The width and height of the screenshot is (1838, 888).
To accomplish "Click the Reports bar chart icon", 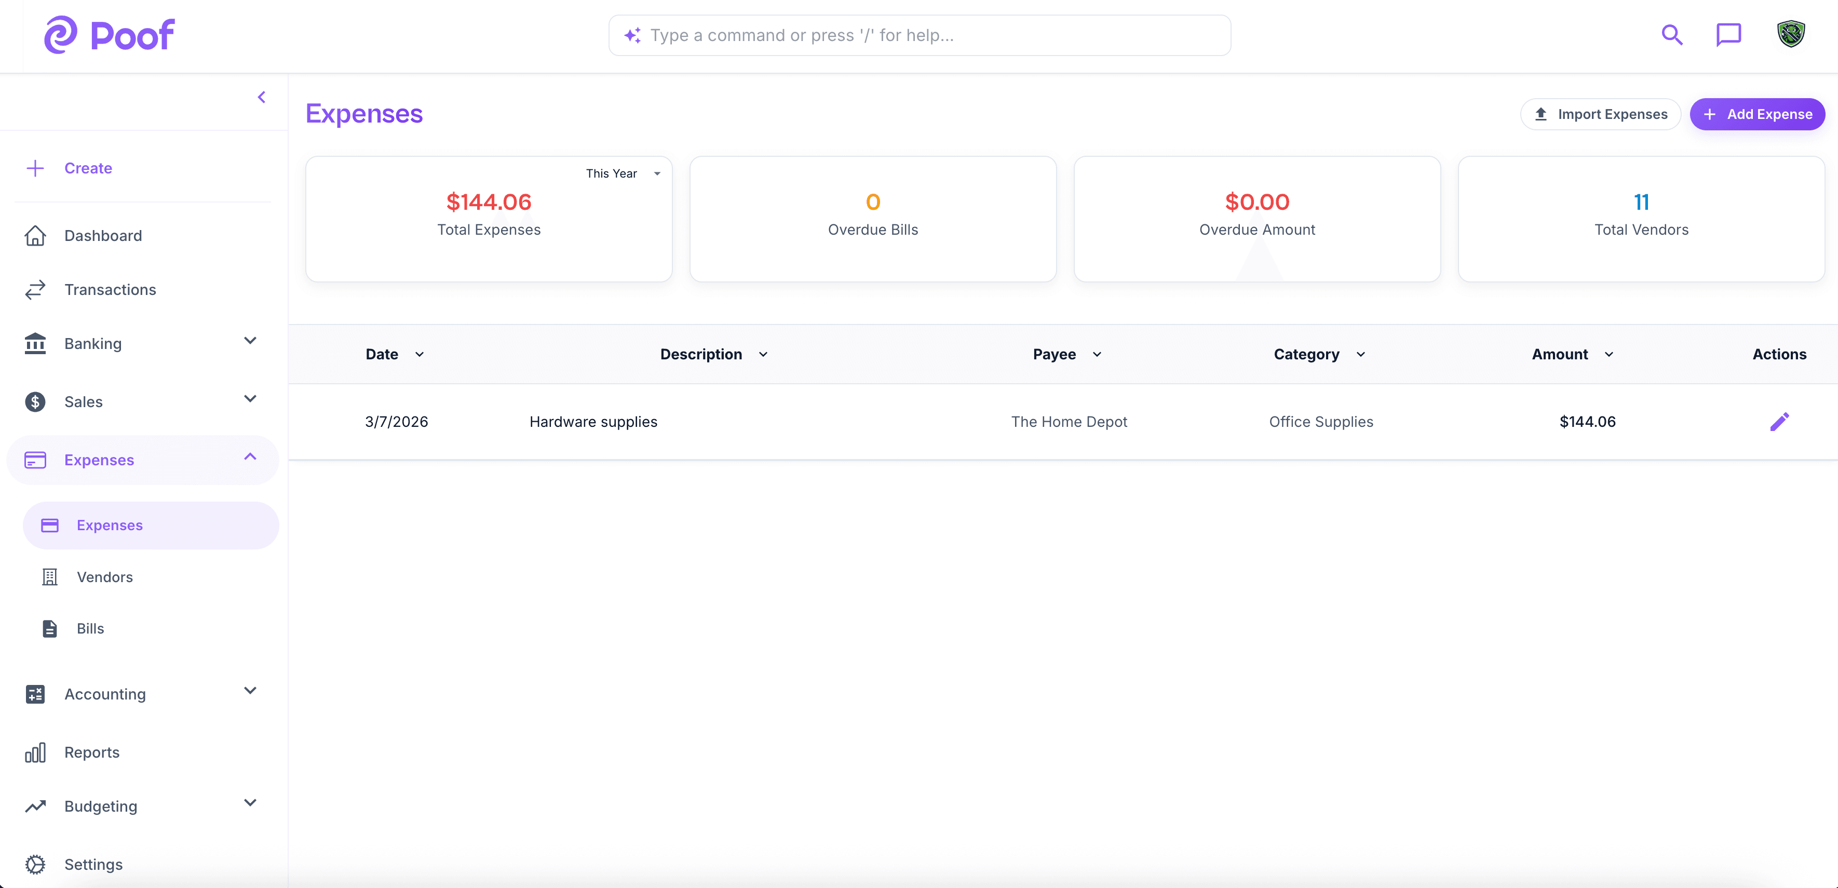I will click(x=35, y=751).
